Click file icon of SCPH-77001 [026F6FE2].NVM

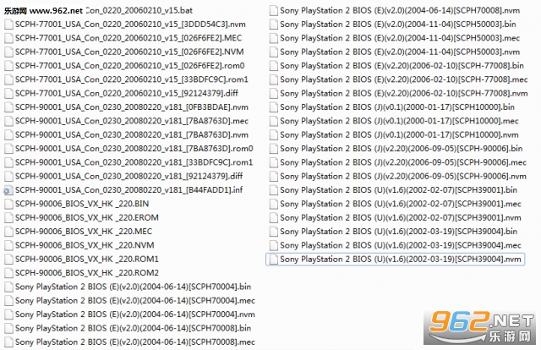click(8, 52)
